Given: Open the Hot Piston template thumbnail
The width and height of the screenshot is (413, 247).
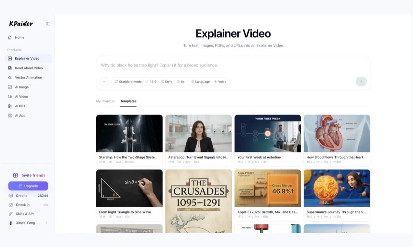Looking at the screenshot, I should coord(268,228).
